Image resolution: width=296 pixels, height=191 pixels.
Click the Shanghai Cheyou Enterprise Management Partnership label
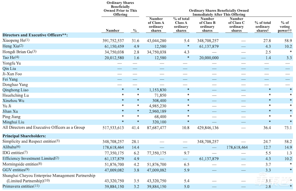50,175
